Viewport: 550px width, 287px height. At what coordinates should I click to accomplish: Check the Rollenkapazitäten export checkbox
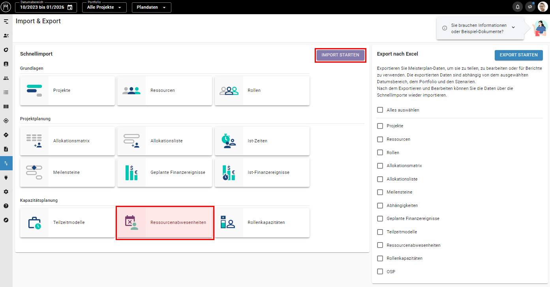coord(380,258)
